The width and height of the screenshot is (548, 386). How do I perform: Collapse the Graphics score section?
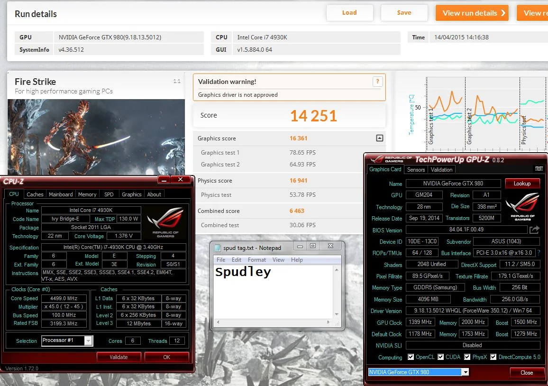(x=380, y=138)
